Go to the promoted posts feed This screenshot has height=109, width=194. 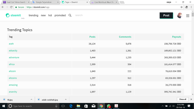[x=60, y=15]
